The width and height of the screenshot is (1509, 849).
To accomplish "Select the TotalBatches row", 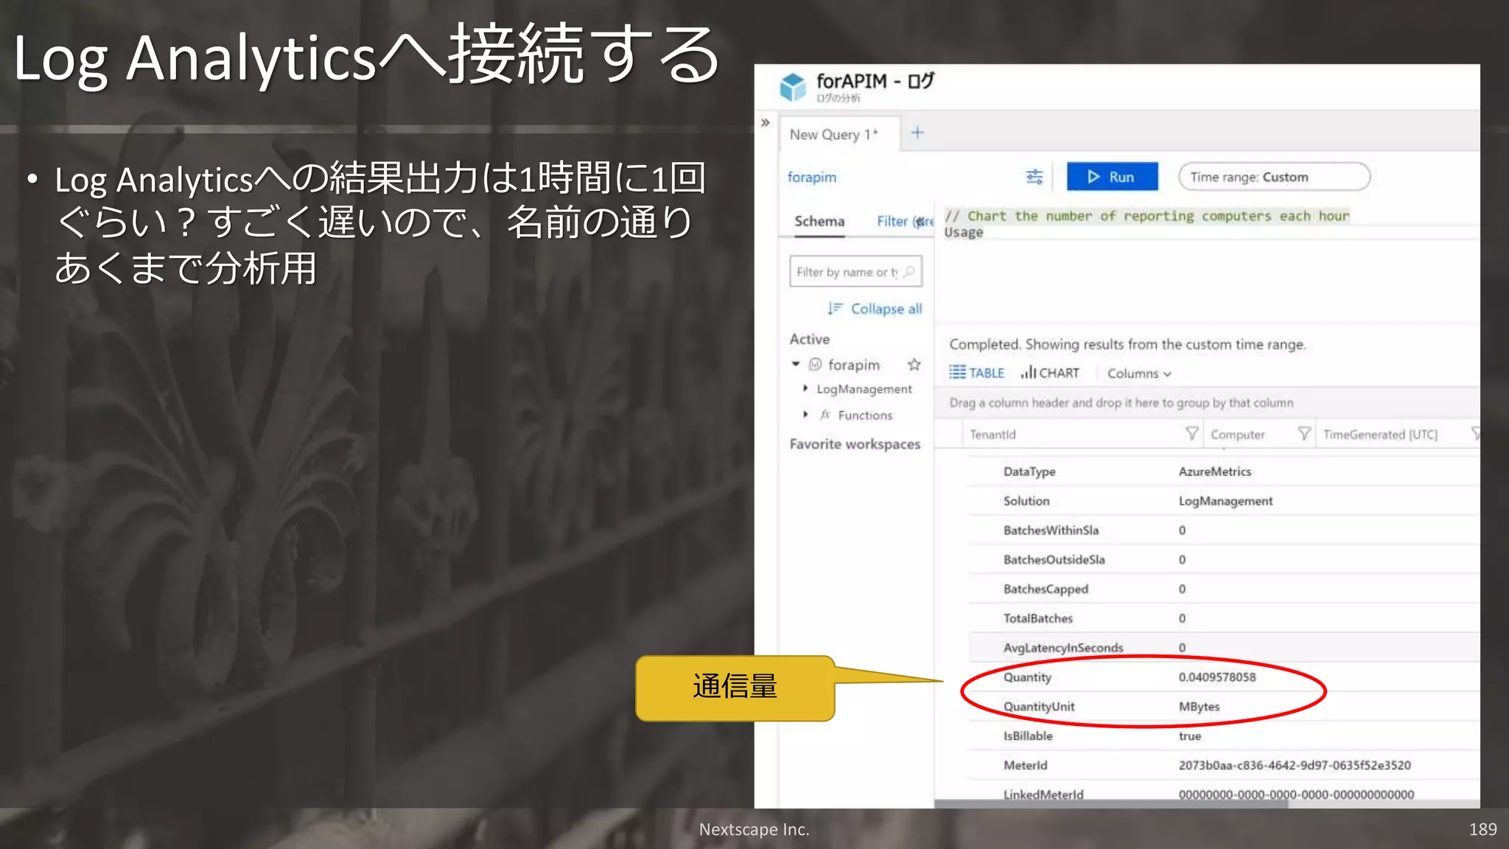I will 1223,619.
